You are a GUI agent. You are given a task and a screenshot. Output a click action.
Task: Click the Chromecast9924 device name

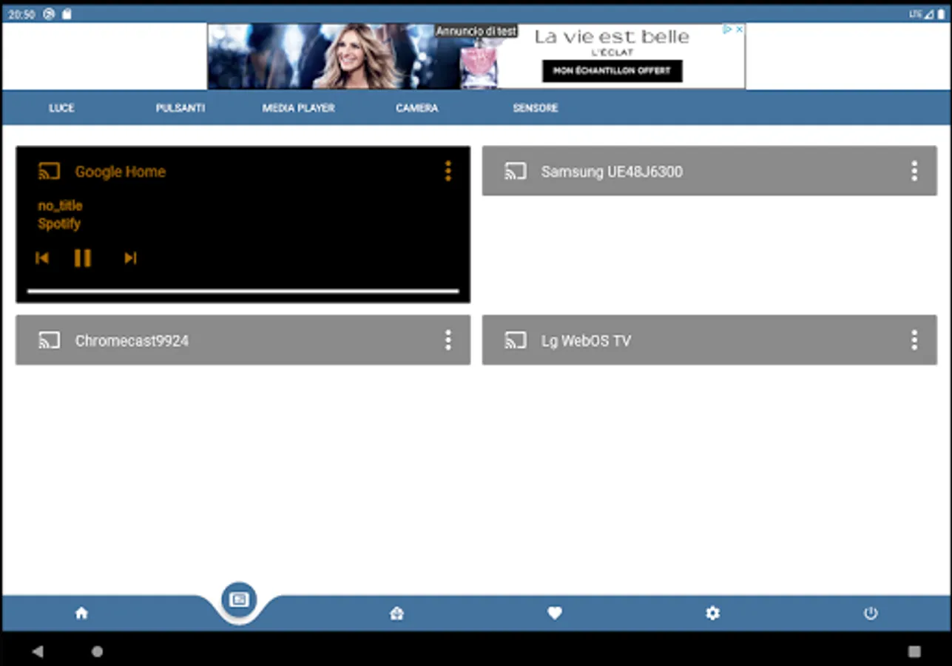click(132, 341)
